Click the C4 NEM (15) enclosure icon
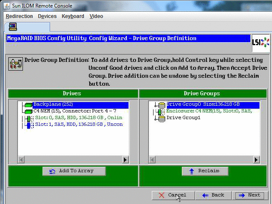The width and height of the screenshot is (272, 204). tap(28, 111)
